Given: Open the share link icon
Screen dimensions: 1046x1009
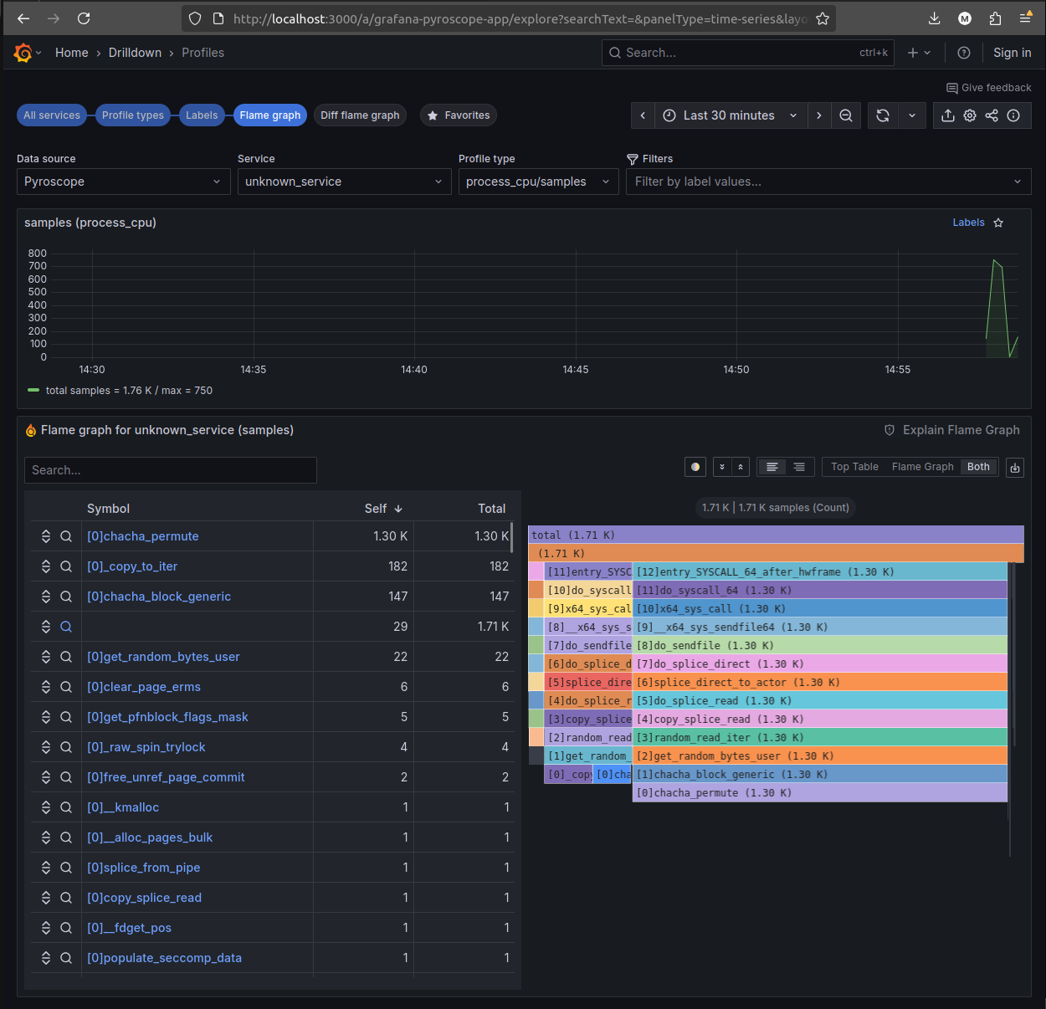Looking at the screenshot, I should pyautogui.click(x=992, y=115).
